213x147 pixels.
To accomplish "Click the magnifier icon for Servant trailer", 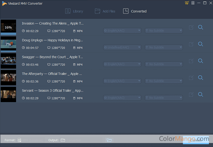I will pyautogui.click(x=201, y=94).
